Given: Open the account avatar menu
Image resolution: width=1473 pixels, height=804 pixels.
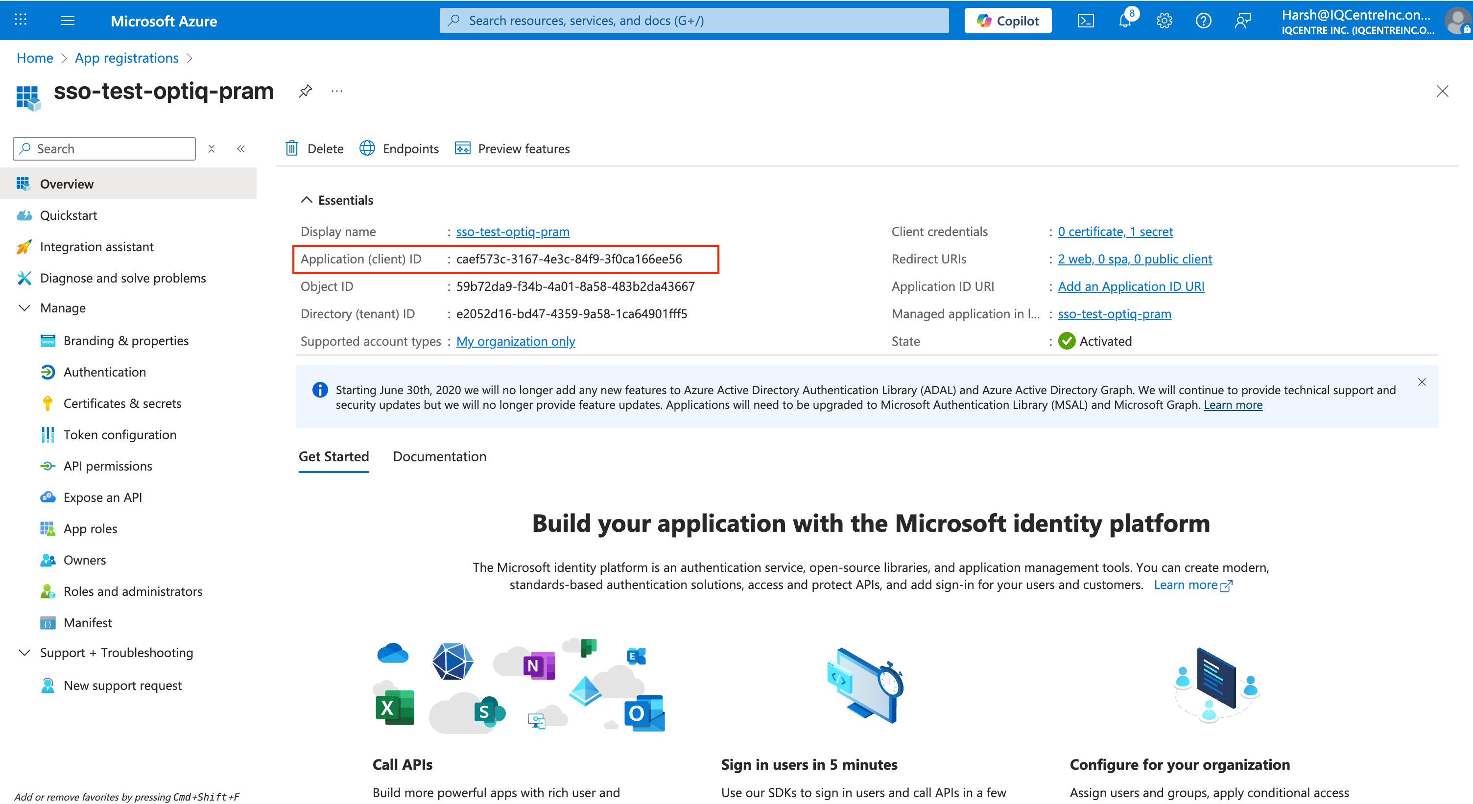Looking at the screenshot, I should pos(1457,21).
